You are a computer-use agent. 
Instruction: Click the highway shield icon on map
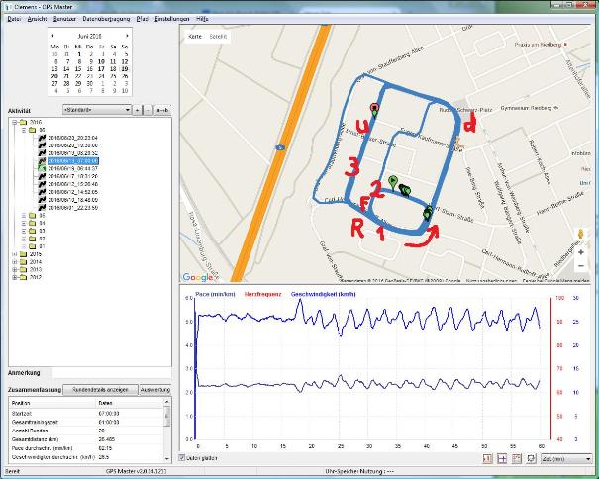(280, 147)
